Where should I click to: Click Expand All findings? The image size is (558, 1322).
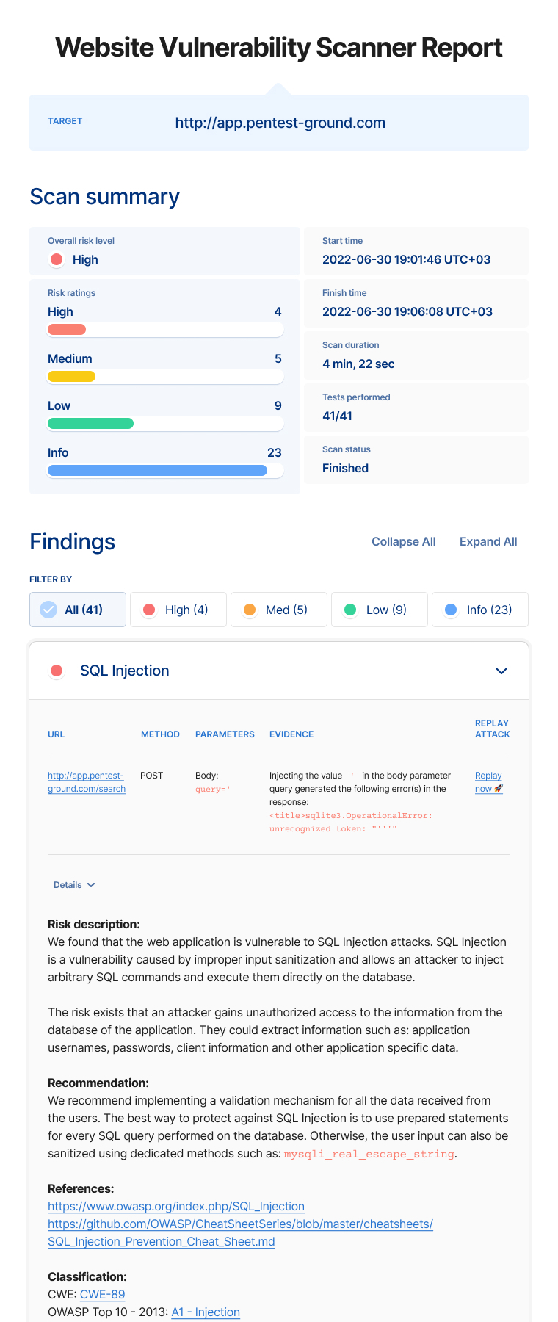point(488,541)
